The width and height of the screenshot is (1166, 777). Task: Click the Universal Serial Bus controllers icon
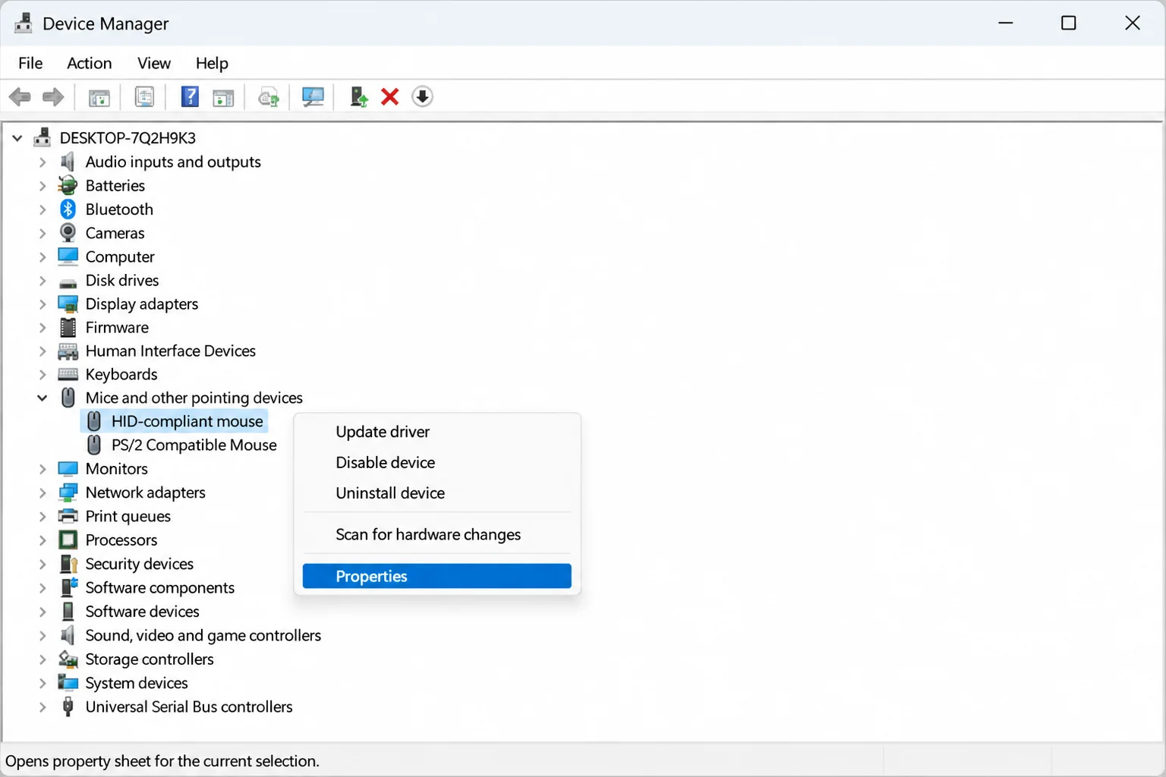[68, 707]
